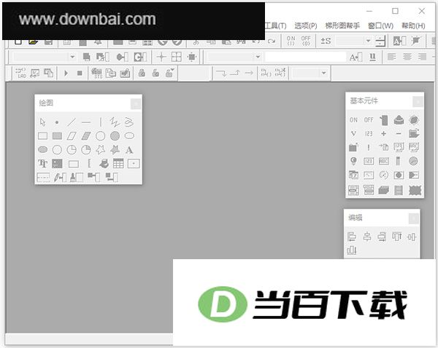Image resolution: width=438 pixels, height=348 pixels.
Task: Select the empty rectangle drawing tool
Action: [42, 136]
